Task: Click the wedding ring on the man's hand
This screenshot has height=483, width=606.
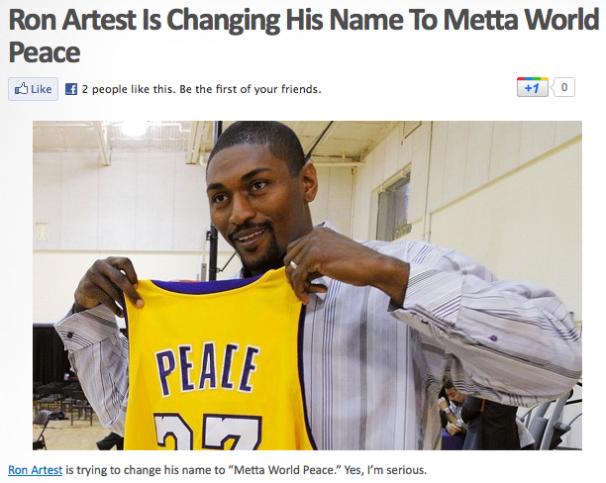Action: coord(294,264)
